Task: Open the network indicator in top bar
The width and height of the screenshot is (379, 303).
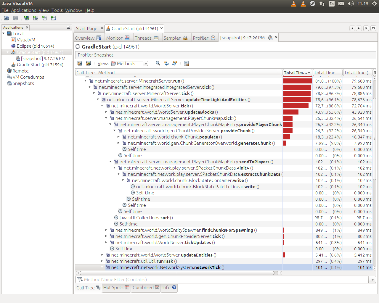Action: click(322, 4)
